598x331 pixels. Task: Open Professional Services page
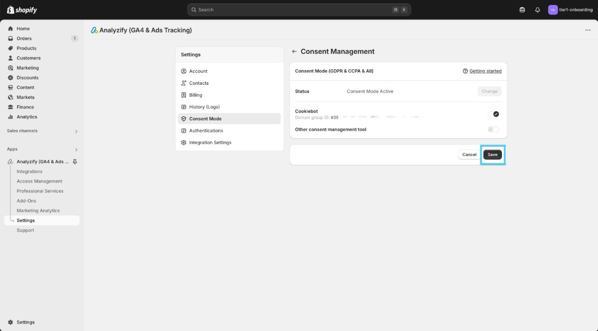tap(40, 191)
